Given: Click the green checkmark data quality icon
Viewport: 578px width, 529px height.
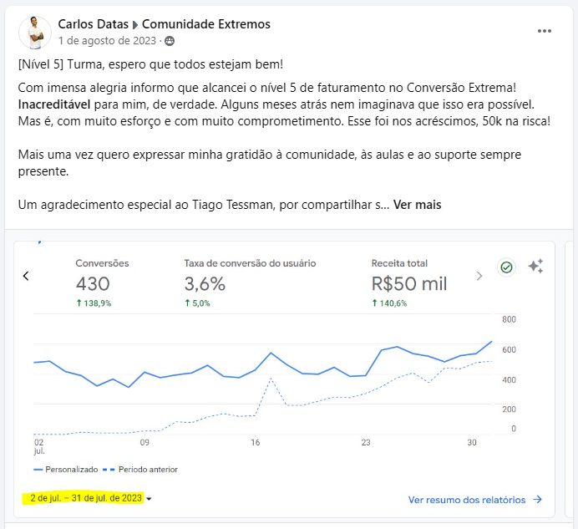Looking at the screenshot, I should point(506,267).
